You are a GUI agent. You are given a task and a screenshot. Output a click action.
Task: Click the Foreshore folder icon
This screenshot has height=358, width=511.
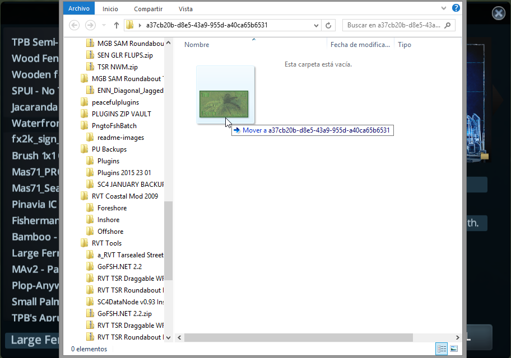pos(90,208)
